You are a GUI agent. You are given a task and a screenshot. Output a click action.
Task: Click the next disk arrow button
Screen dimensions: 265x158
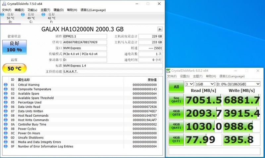pos(160,29)
